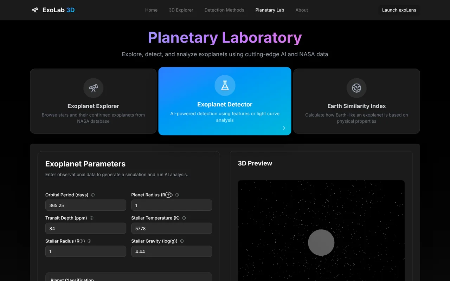Click the Exoplanet Parameters heading
This screenshot has width=450, height=281.
click(x=85, y=164)
